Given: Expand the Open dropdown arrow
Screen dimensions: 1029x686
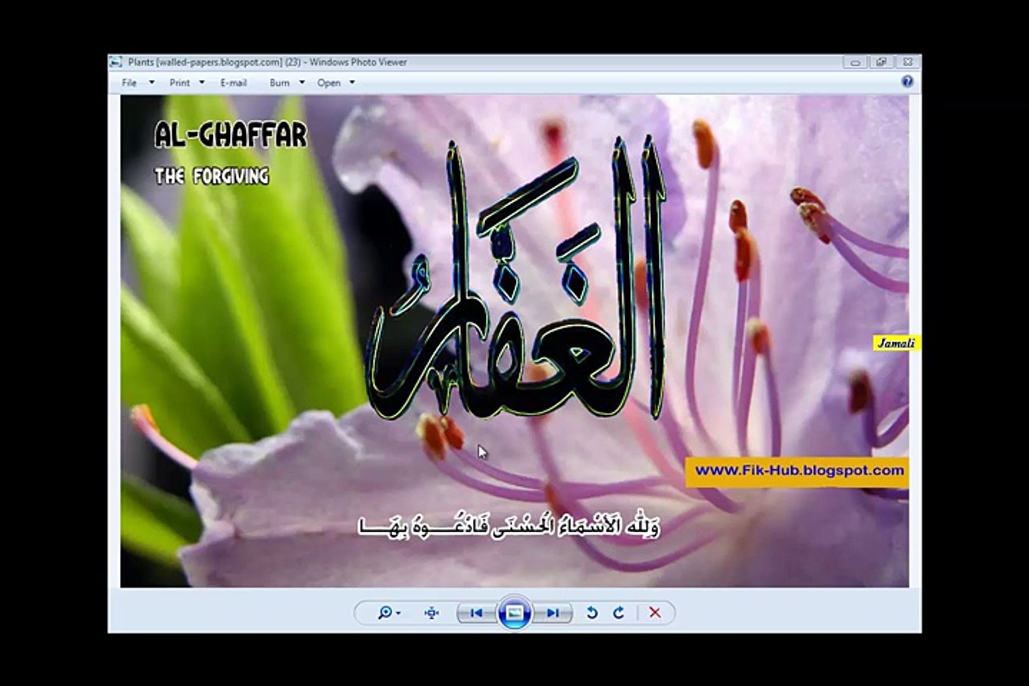Looking at the screenshot, I should point(352,82).
